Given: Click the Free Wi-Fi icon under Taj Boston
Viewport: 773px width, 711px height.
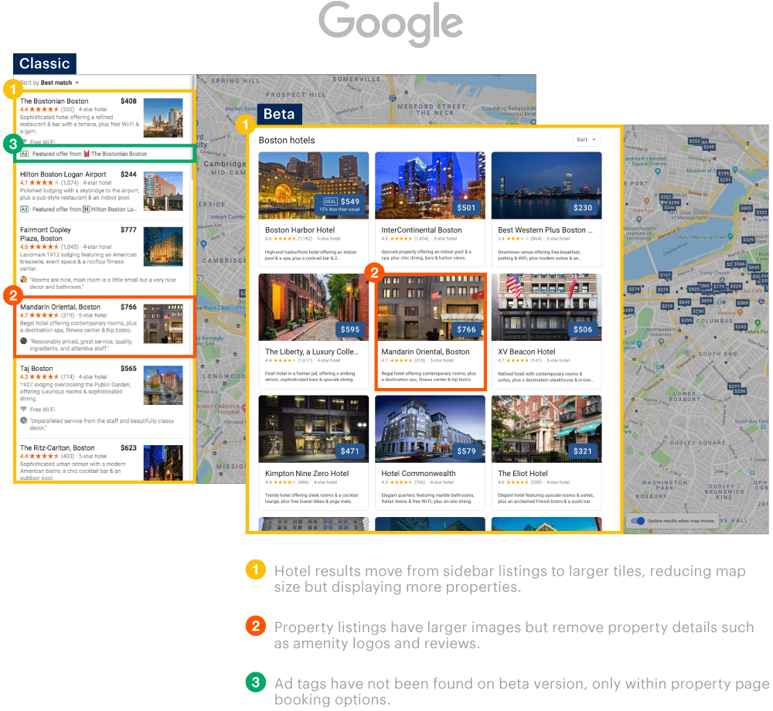Looking at the screenshot, I should (x=23, y=410).
